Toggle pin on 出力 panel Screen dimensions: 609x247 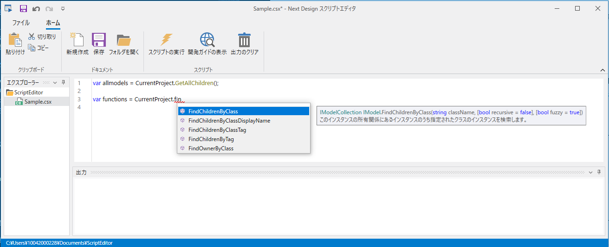[x=599, y=172]
